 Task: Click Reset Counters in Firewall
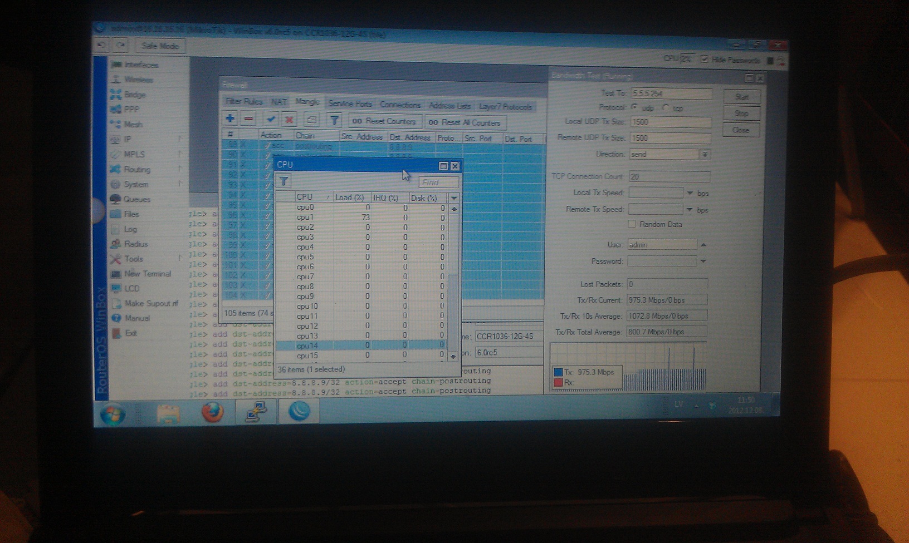(x=384, y=121)
